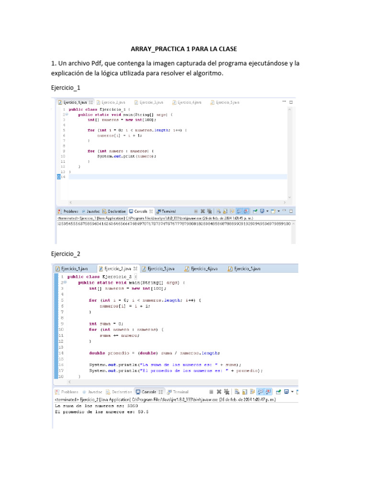Click scroll-right arrow of Ejercicio_1 editor horizontal scrollbar

pyautogui.click(x=285, y=203)
